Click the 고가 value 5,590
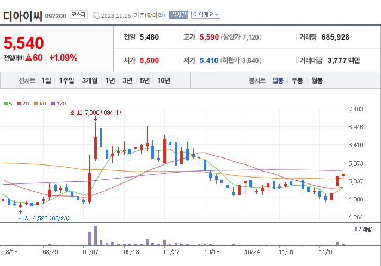Screen dimensions: 381x266 tap(209, 37)
